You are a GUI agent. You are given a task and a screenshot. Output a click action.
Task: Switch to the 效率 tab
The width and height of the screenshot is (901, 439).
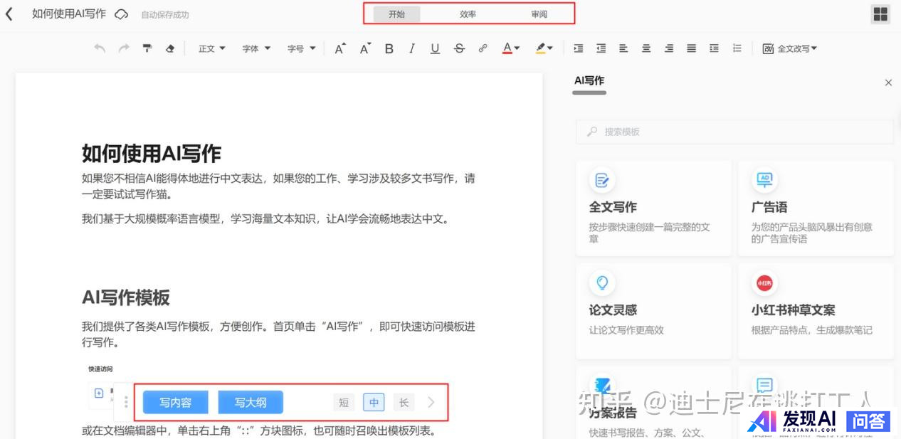pyautogui.click(x=468, y=14)
